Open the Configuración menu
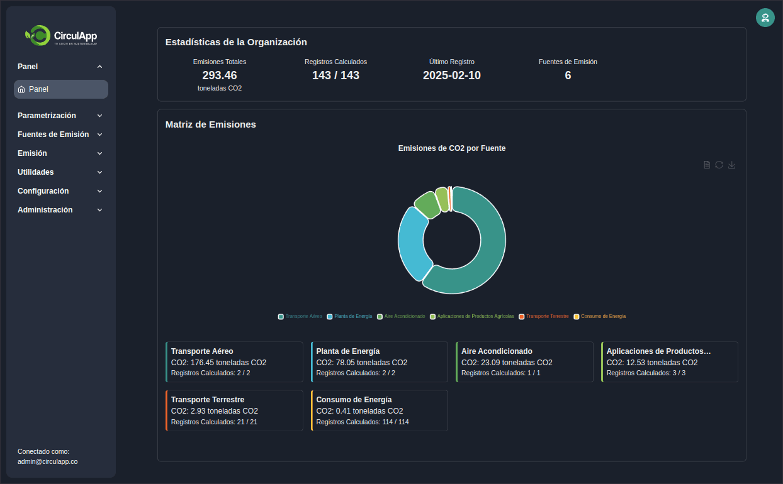 coord(60,191)
